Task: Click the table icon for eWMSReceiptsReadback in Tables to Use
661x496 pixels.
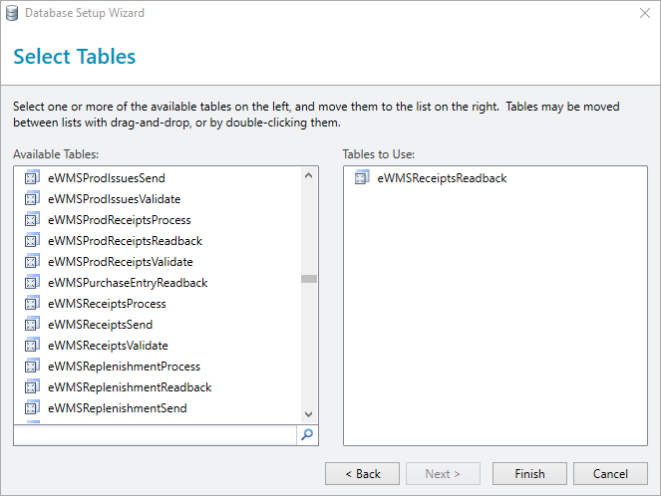Action: click(x=362, y=177)
